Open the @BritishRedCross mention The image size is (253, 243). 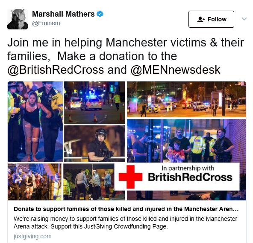tap(56, 70)
